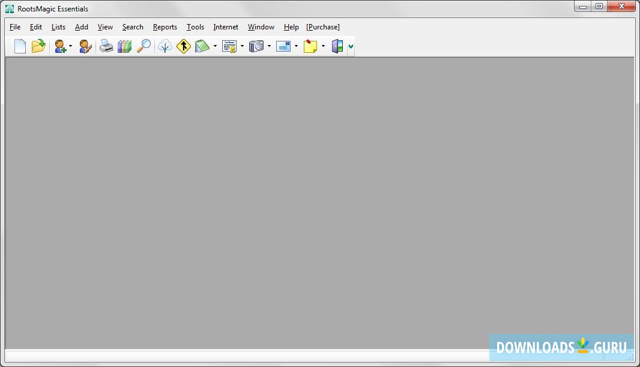Screen dimensions: 640x367
Task: Click the Edit person pencil icon
Action: point(85,46)
